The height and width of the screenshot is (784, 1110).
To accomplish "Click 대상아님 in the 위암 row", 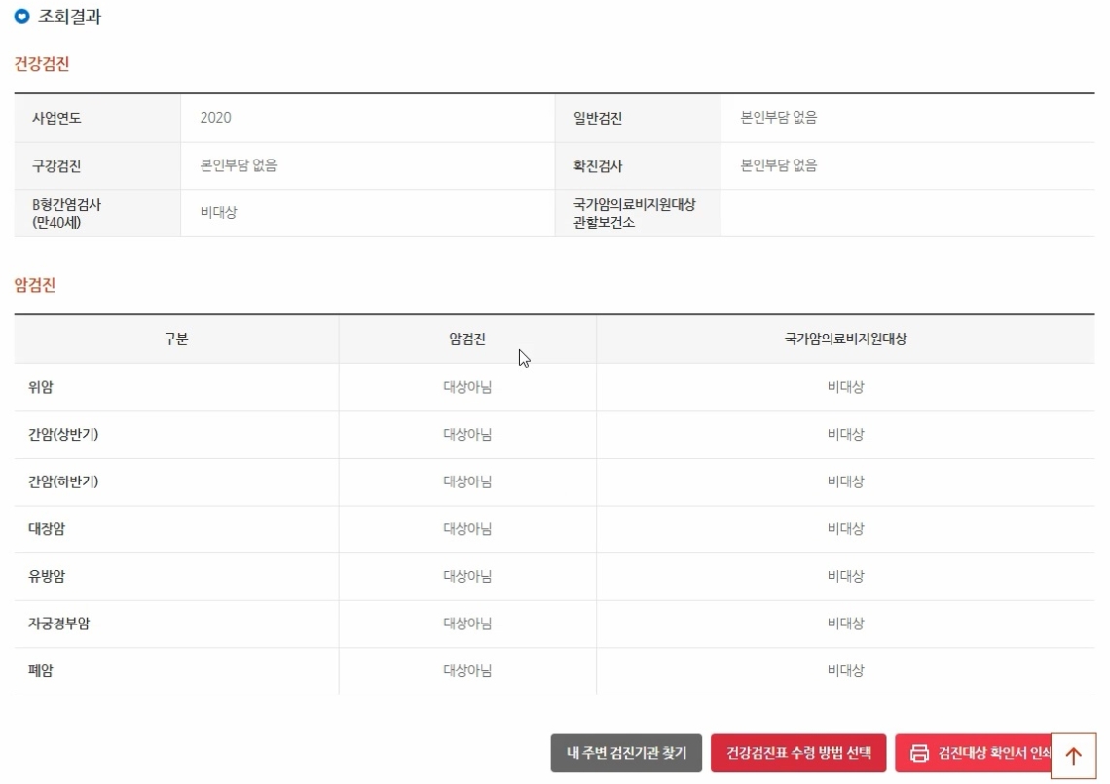I will tap(467, 387).
